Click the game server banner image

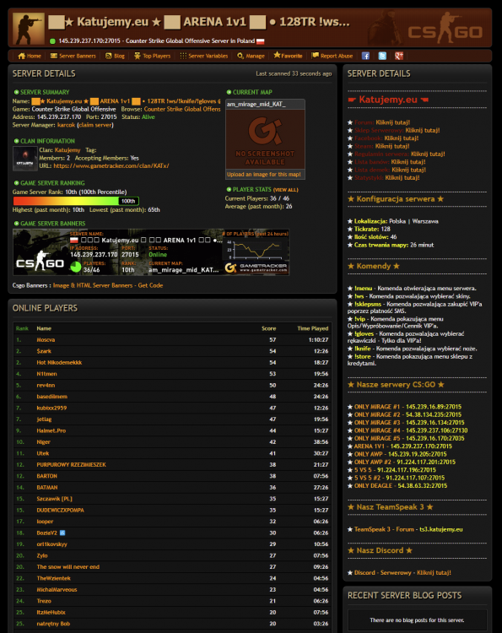(x=151, y=252)
